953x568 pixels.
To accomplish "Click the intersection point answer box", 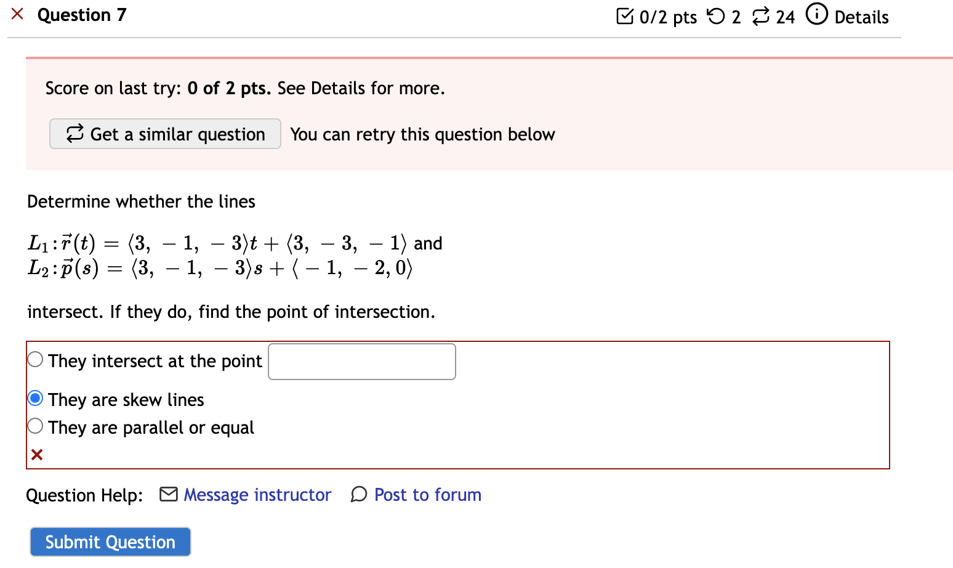I will (x=361, y=361).
